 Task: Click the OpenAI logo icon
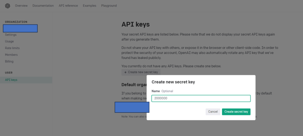(x=8, y=6)
